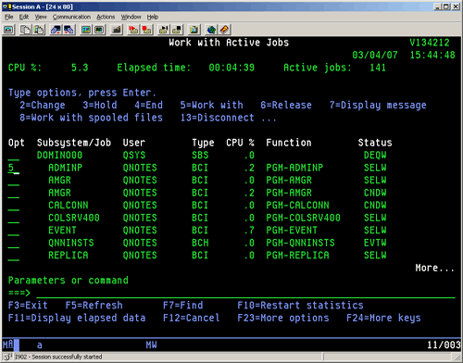Click the Session A title bar icon
The height and width of the screenshot is (363, 463).
[6, 6]
